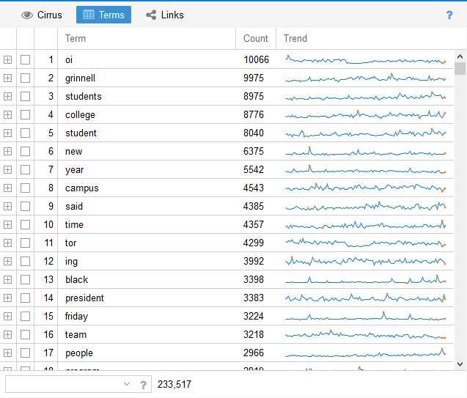This screenshot has width=467, height=398.
Task: Click the scrollbar down arrow
Action: (460, 364)
